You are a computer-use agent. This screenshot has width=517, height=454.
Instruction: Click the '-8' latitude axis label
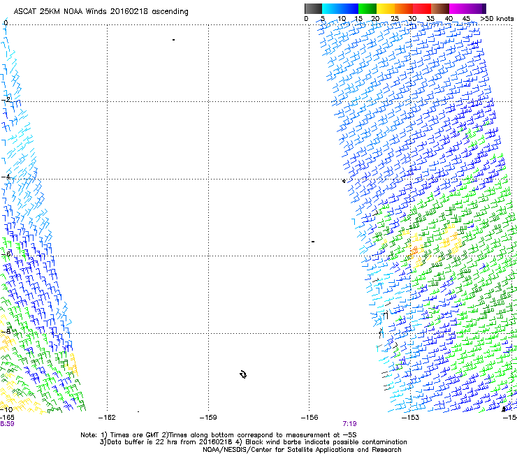click(x=6, y=331)
